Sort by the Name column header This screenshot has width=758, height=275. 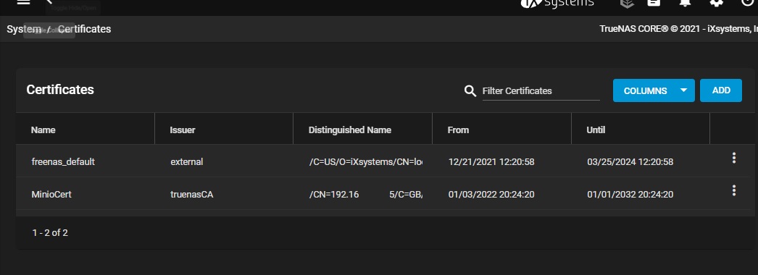[43, 130]
